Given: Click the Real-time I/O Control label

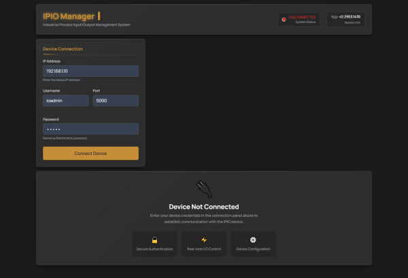Looking at the screenshot, I should coord(204,249).
